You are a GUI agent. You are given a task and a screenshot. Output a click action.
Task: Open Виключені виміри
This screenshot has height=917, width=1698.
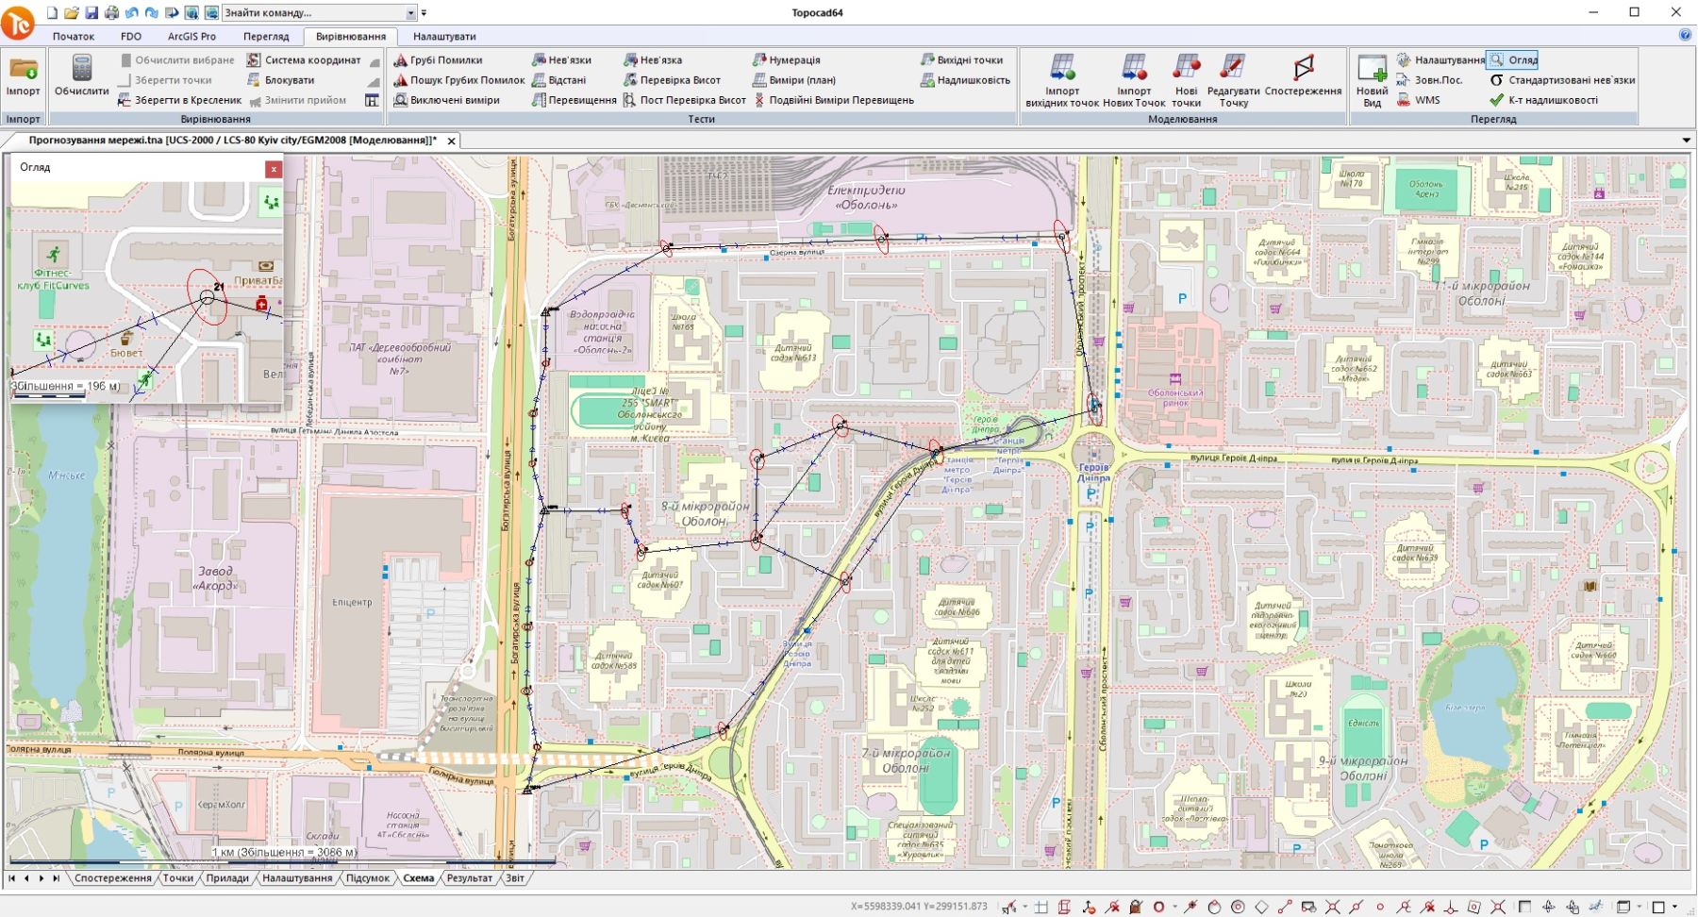(x=447, y=100)
